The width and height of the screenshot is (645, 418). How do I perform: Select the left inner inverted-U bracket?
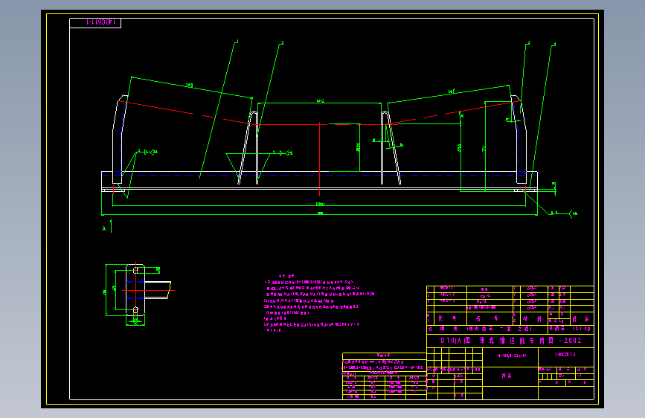[x=249, y=147]
